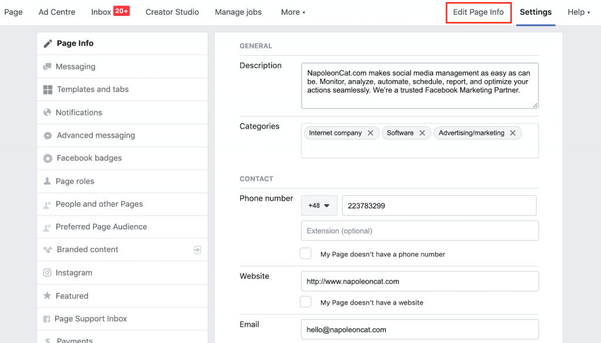The width and height of the screenshot is (601, 343).
Task: Check 'My Page doesn't have a phone number'
Action: [x=305, y=253]
